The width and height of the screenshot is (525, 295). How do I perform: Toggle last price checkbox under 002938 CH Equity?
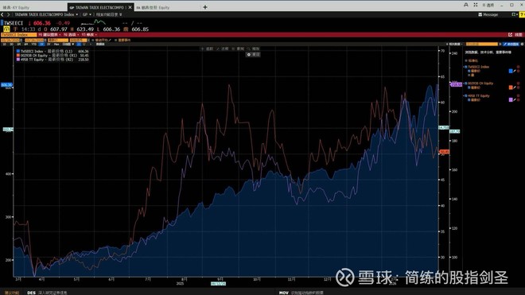pos(469,87)
